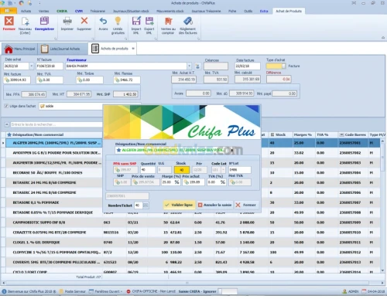
Task: Click the star icon in Désignation column header
Action: click(x=9, y=134)
